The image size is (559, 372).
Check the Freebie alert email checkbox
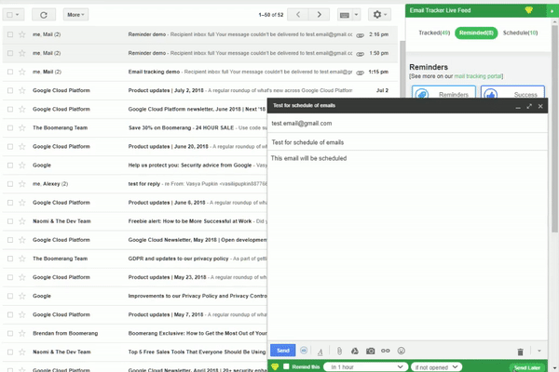click(10, 221)
